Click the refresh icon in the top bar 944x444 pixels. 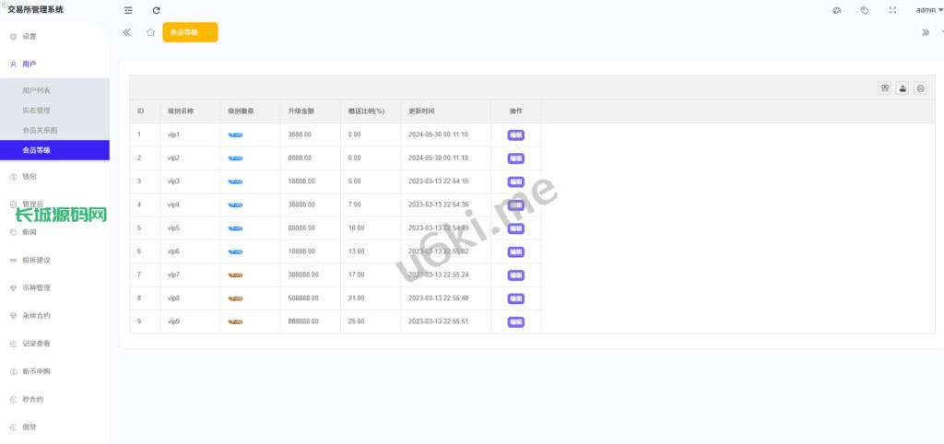coord(156,10)
